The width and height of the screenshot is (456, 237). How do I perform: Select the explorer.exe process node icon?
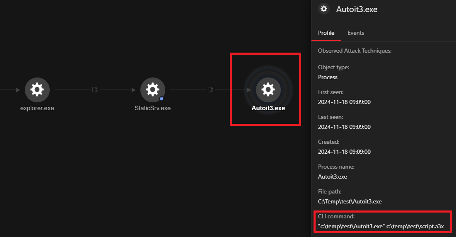tap(37, 89)
